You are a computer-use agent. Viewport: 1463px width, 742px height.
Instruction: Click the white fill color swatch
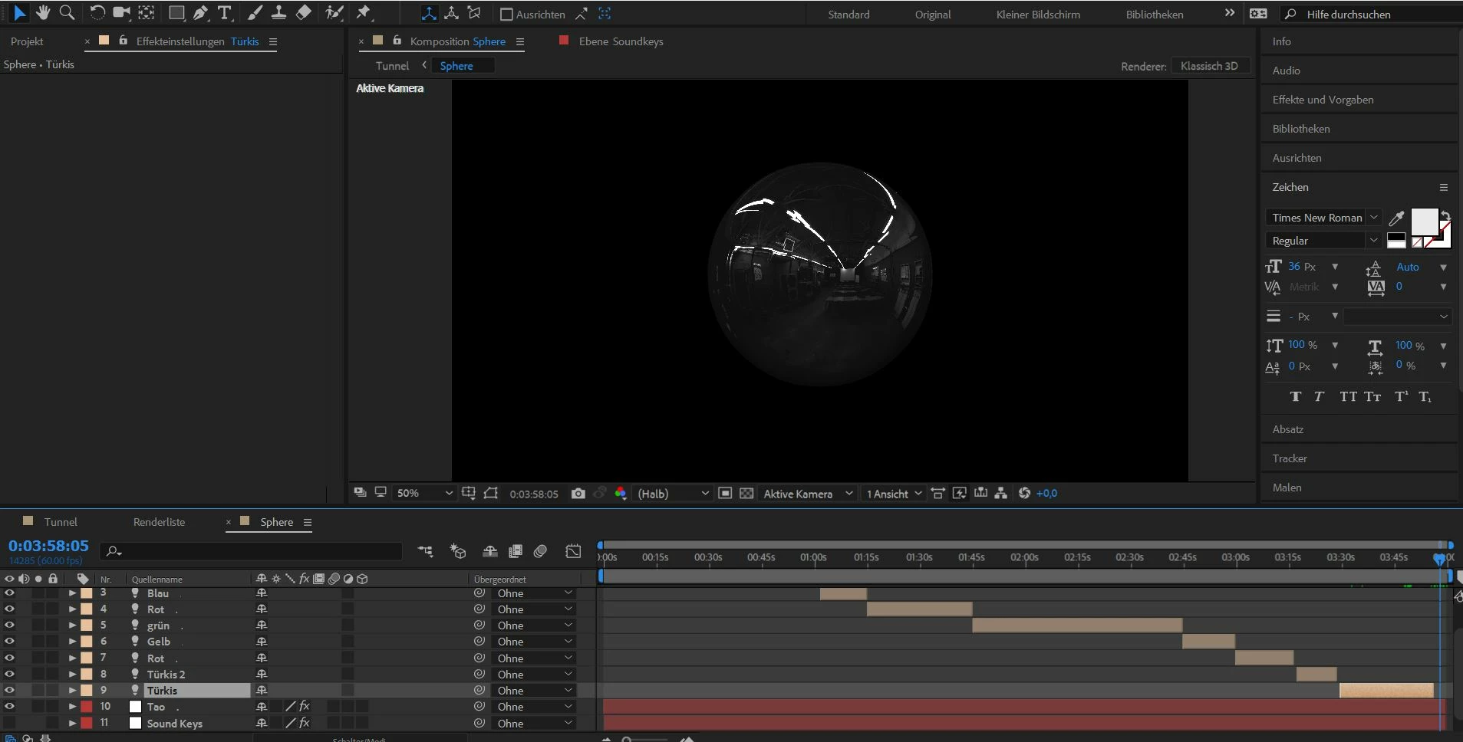tap(1424, 222)
